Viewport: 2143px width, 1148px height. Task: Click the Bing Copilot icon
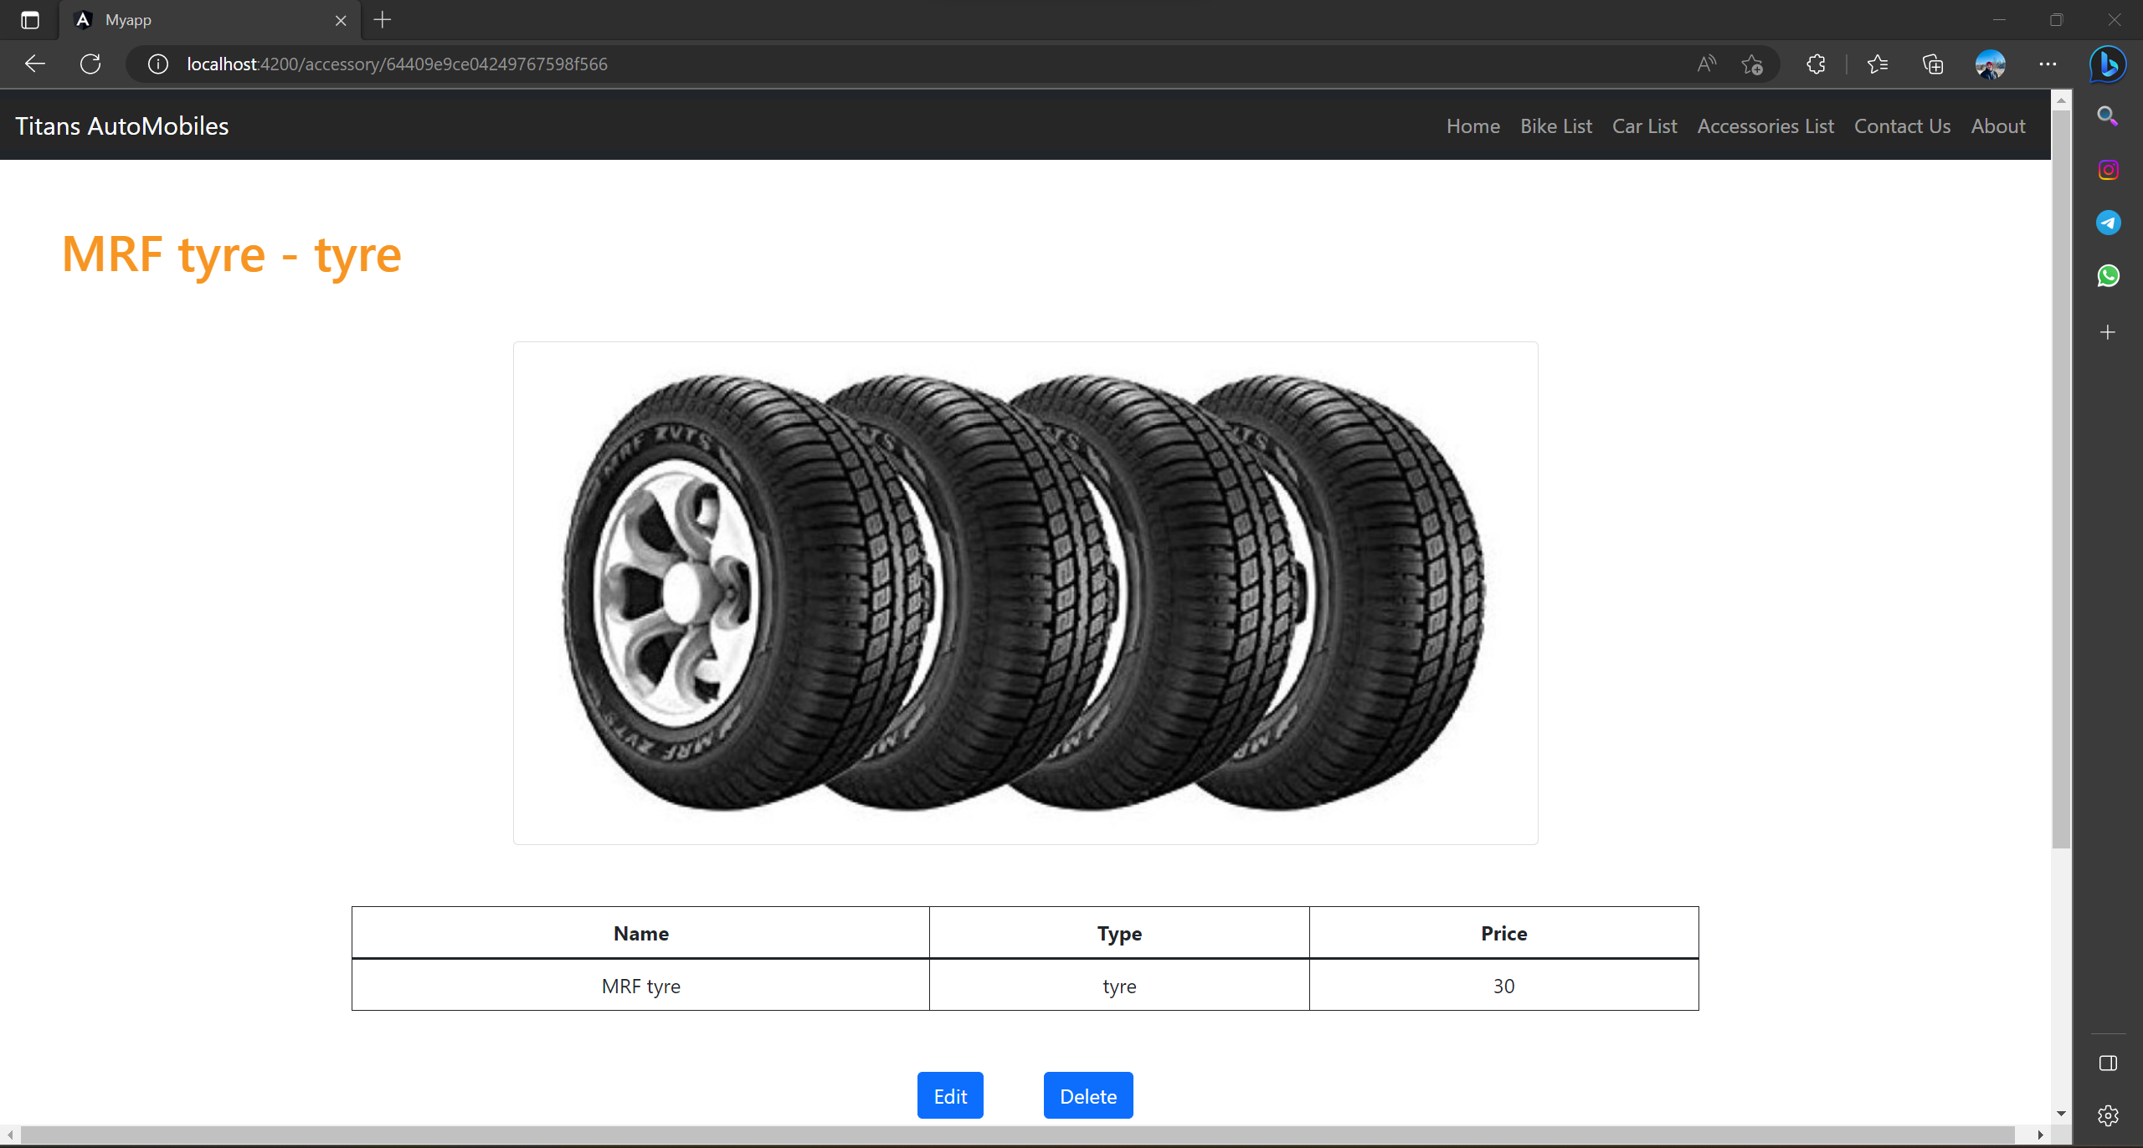pyautogui.click(x=2107, y=64)
